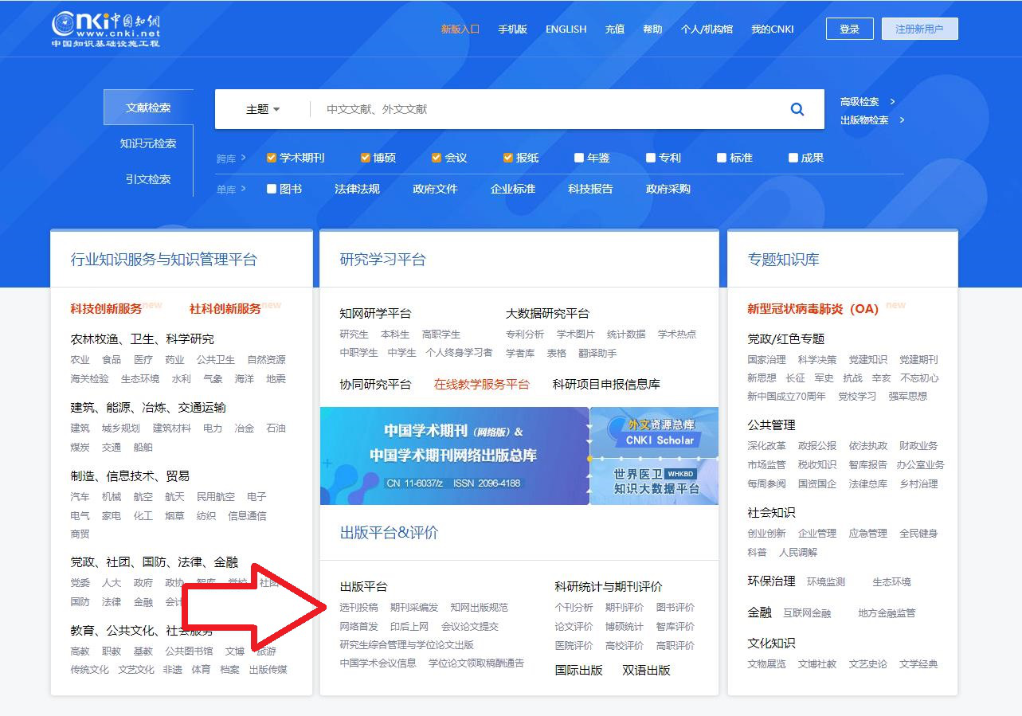Open the 双语出版 link
1022x716 pixels.
click(646, 670)
